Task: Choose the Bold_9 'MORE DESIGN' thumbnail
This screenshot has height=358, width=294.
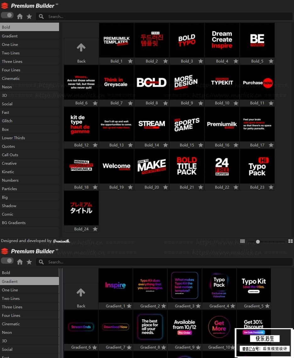Action: click(187, 82)
